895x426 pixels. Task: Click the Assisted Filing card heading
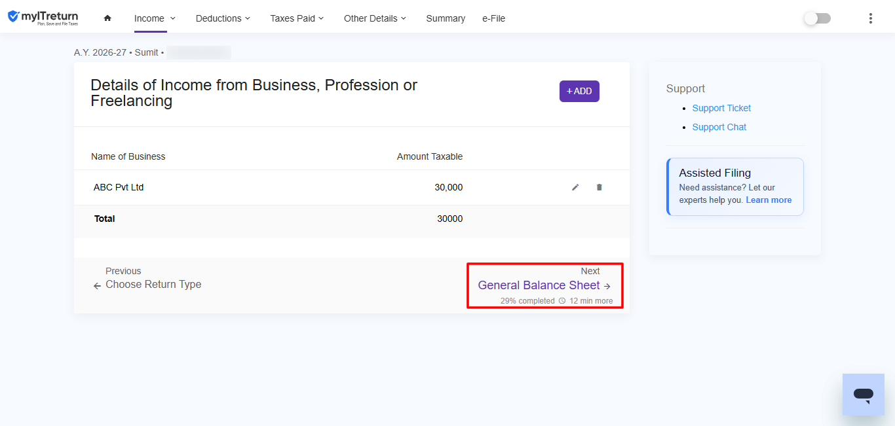point(715,173)
